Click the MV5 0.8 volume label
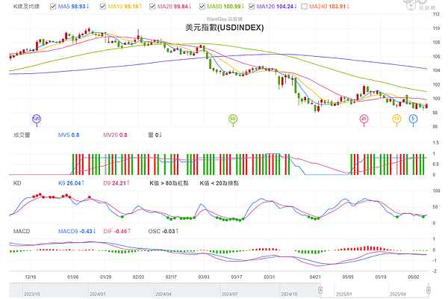The image size is (448, 299). (69, 135)
